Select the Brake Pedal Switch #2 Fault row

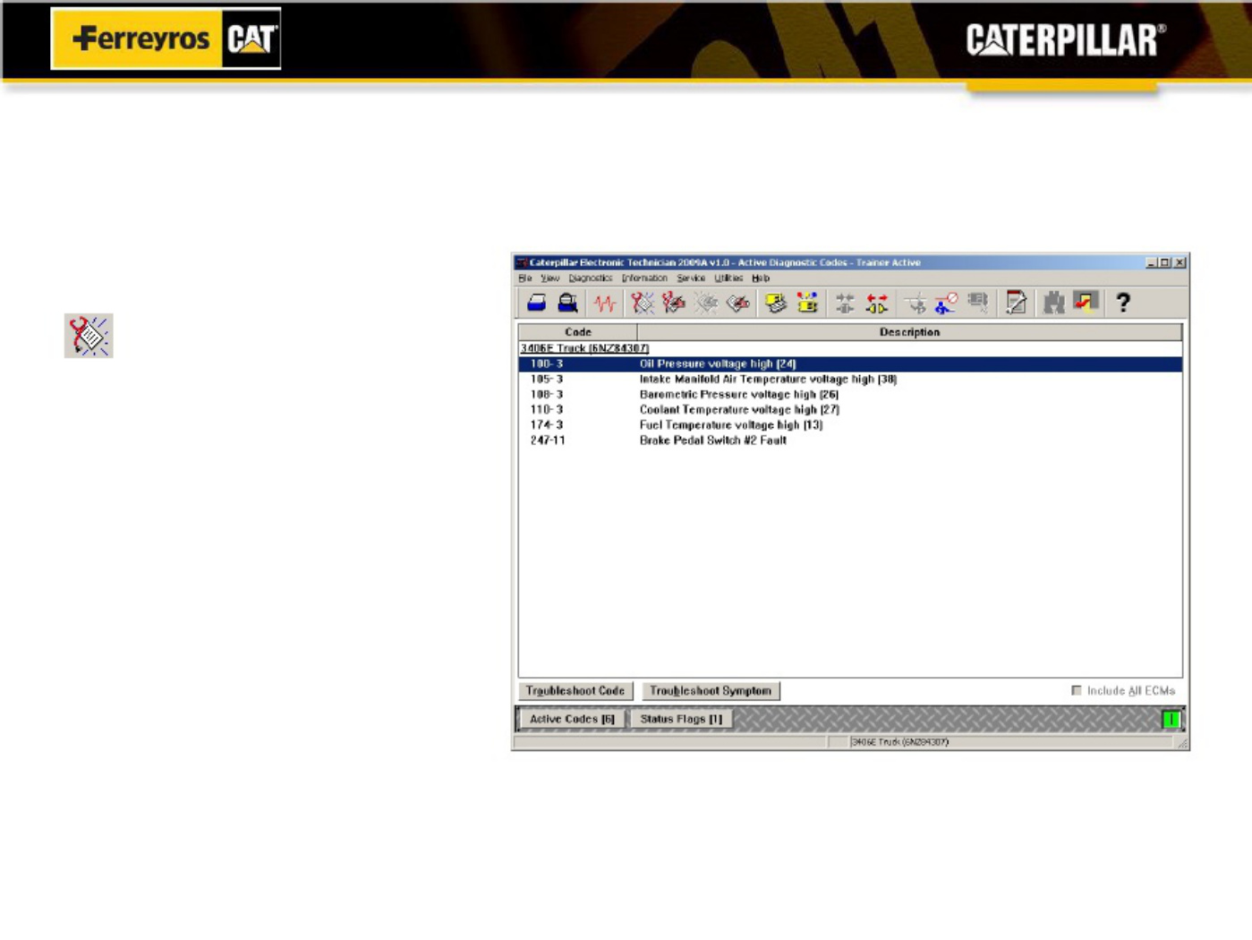coord(850,440)
